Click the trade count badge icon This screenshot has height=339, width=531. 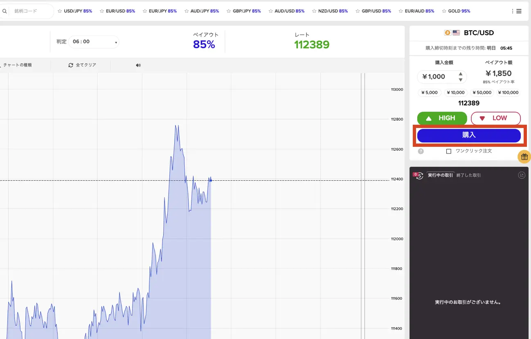pos(418,175)
